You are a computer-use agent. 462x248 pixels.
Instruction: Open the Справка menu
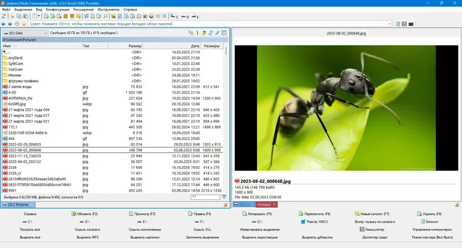(130, 9)
